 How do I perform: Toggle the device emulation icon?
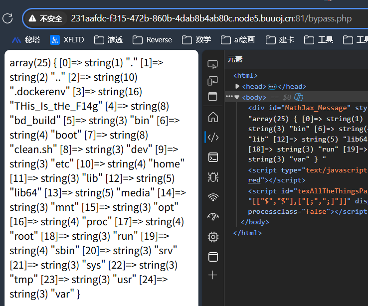pos(212,81)
